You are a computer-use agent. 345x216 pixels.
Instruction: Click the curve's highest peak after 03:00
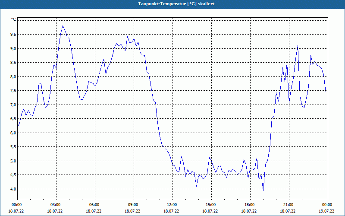(63, 26)
